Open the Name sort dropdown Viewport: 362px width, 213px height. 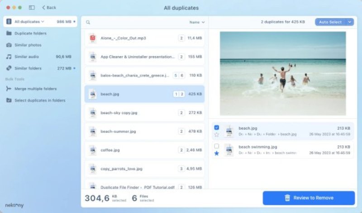click(197, 22)
